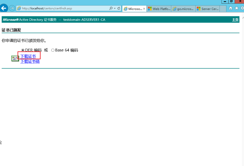Click the 证书已颁发 heading text
244x166 pixels.
point(12,30)
